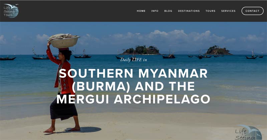Click the basket on the woman's head
The width and height of the screenshot is (267, 140).
(x=64, y=41)
